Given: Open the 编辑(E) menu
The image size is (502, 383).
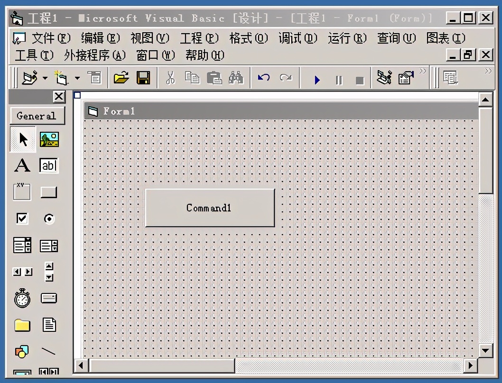Looking at the screenshot, I should click(100, 38).
